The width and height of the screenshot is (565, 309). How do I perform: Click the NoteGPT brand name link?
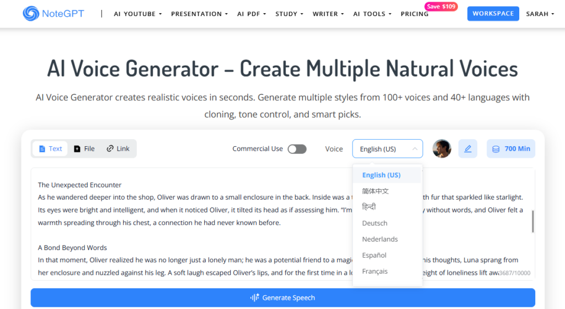point(63,14)
